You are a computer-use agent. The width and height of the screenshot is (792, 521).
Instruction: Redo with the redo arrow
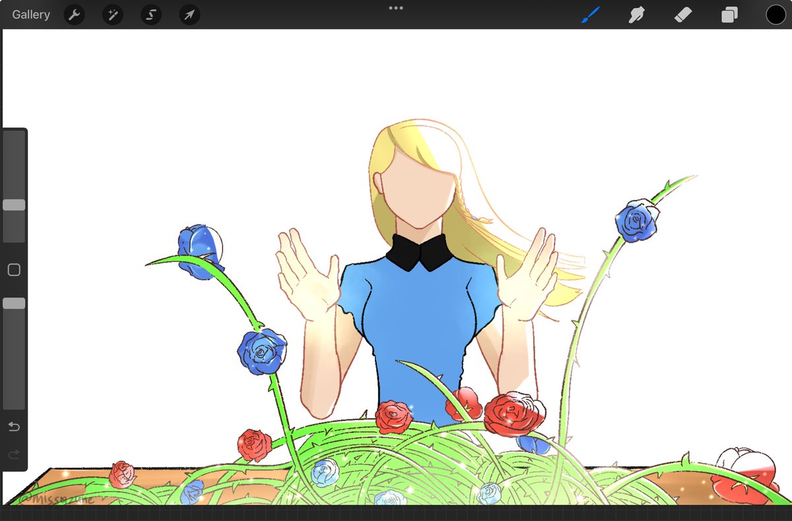point(14,454)
